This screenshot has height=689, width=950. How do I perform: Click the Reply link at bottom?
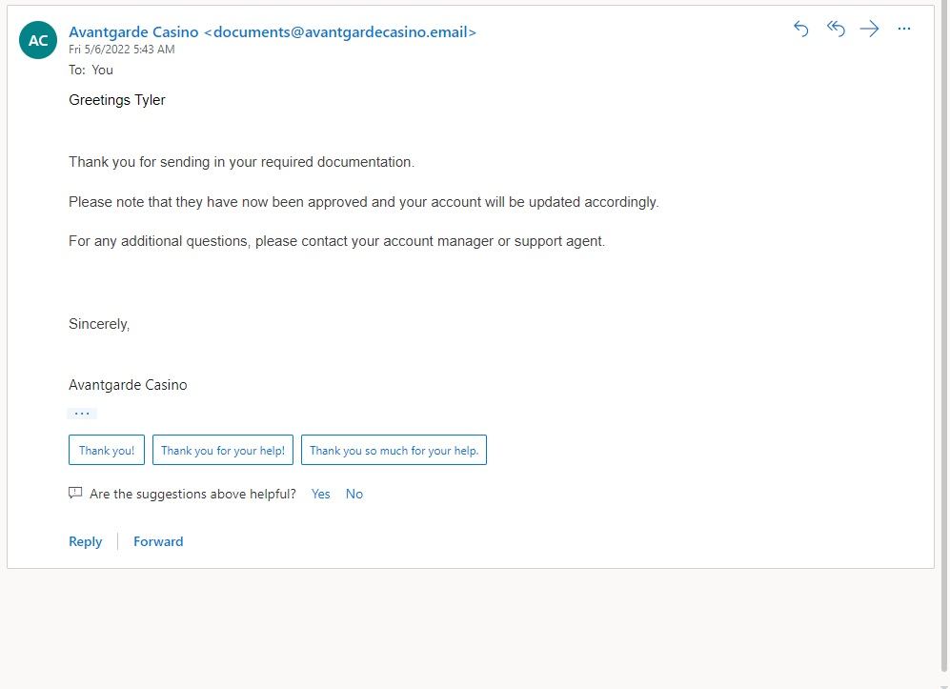click(85, 541)
